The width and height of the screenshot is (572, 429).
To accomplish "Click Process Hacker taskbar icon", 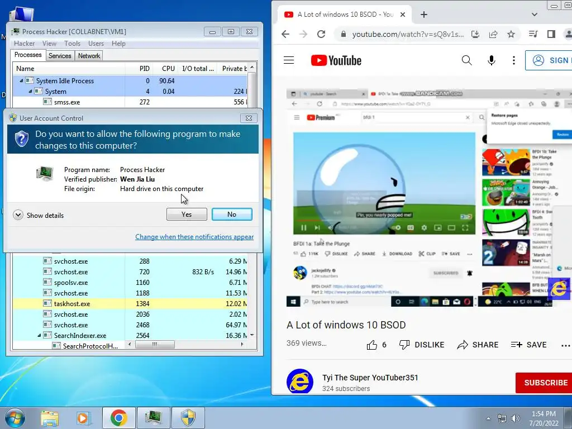I will [x=153, y=418].
